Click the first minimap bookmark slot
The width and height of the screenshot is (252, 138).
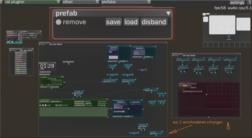[x=205, y=45]
